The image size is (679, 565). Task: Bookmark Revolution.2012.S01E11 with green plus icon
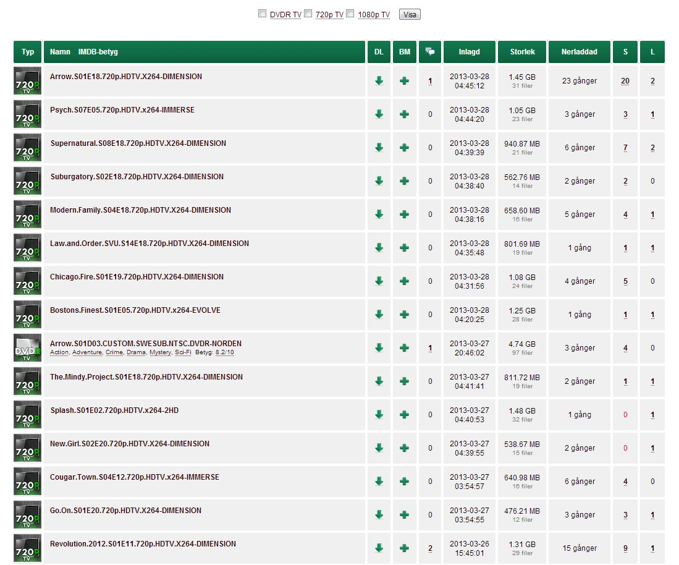pos(405,548)
